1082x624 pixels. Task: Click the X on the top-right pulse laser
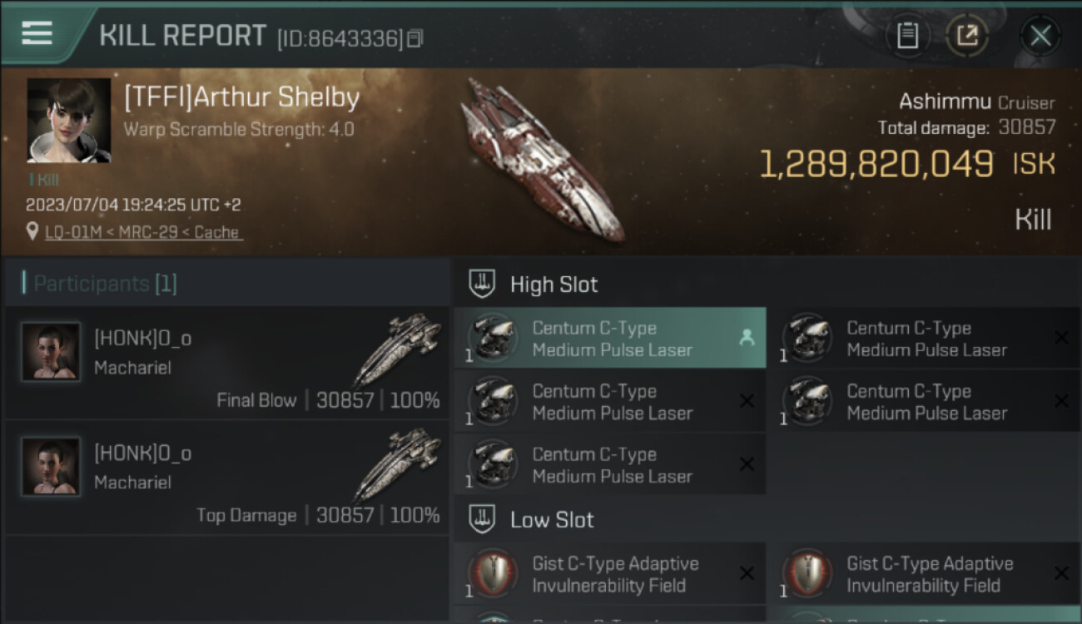coord(1061,337)
